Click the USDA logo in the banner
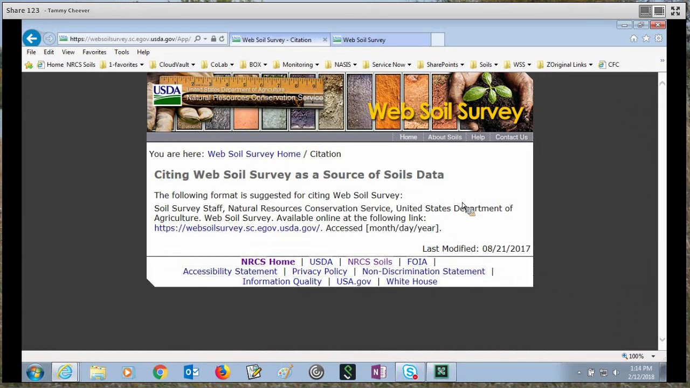This screenshot has width=690, height=388. coord(167,95)
